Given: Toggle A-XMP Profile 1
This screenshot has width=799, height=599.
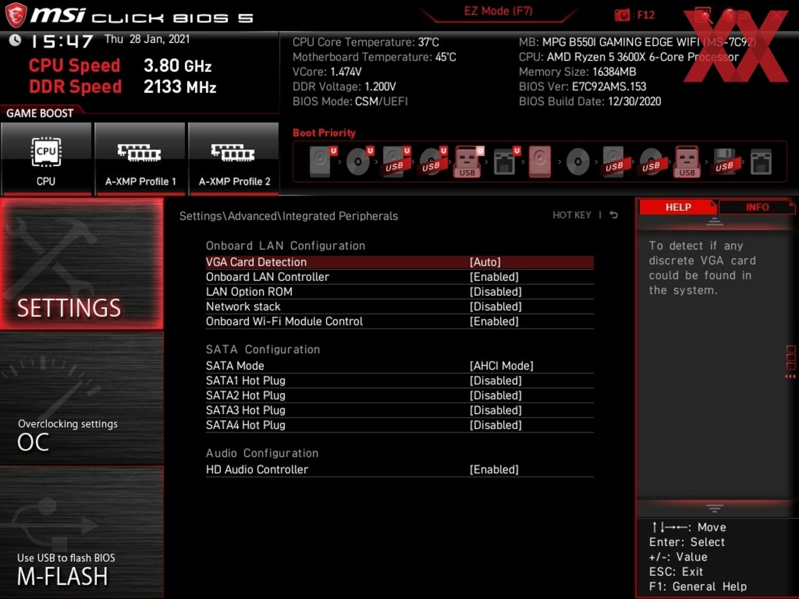Looking at the screenshot, I should (x=140, y=158).
